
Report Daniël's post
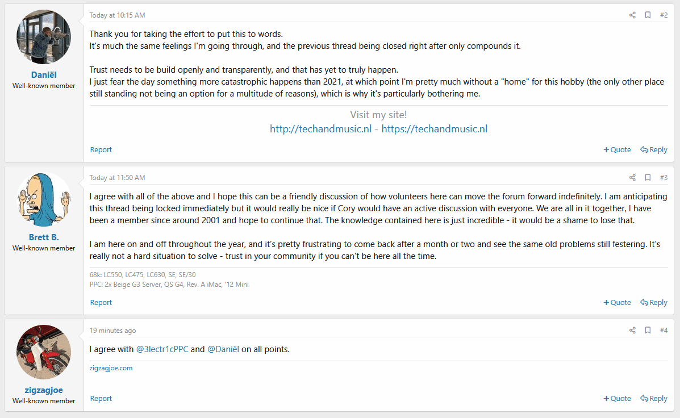pos(101,149)
